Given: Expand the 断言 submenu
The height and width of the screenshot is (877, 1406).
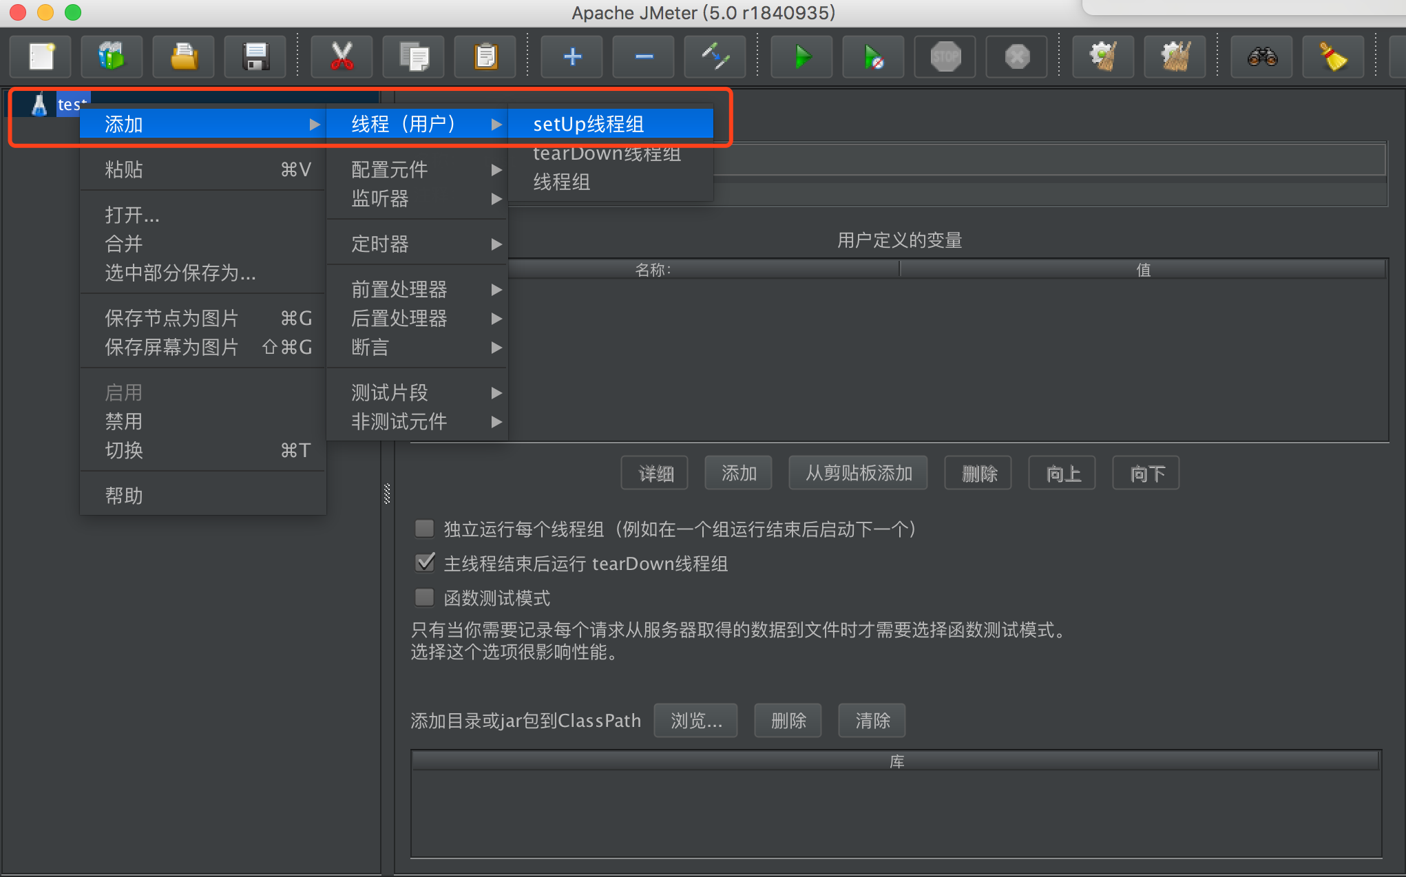Looking at the screenshot, I should 417,347.
